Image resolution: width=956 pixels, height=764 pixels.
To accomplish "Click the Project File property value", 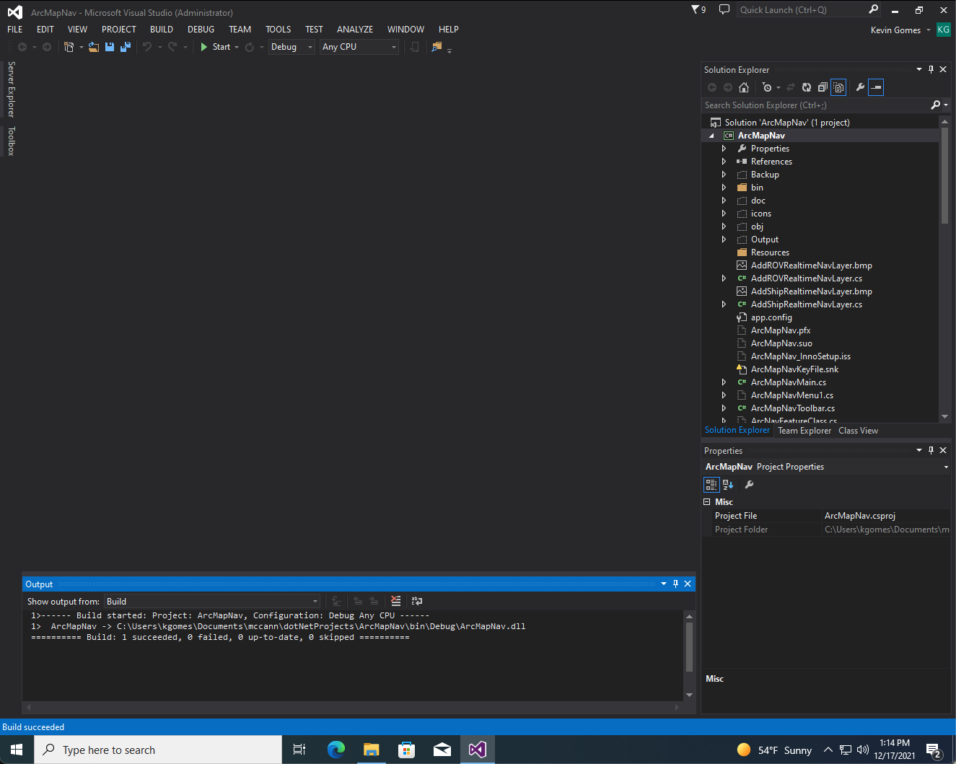I will coord(887,516).
